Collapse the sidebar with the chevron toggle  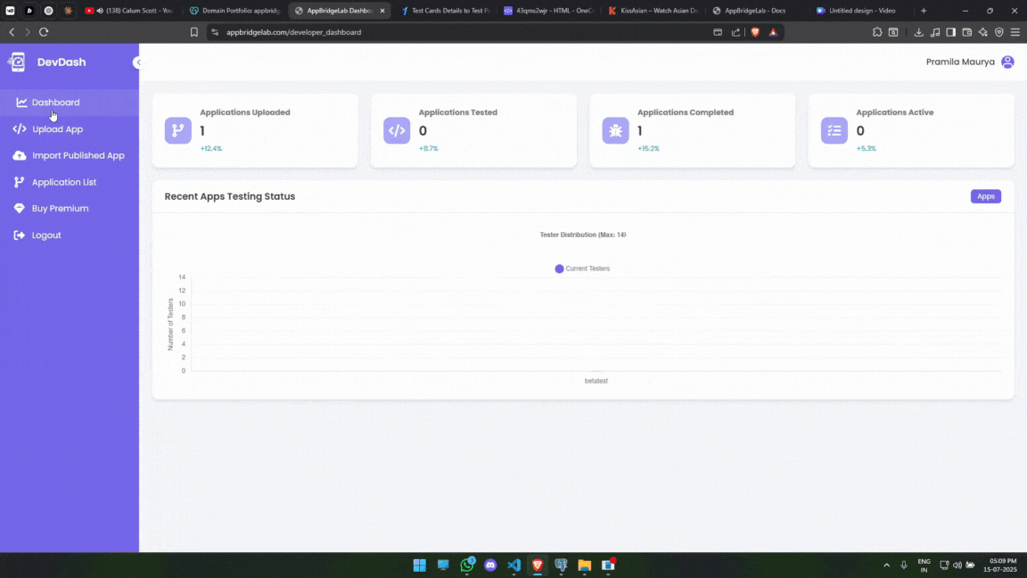[137, 62]
